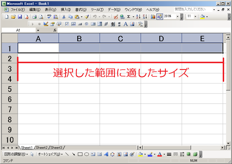Click the Copy icon
Screen dimensions: 232x164
tap(70, 17)
